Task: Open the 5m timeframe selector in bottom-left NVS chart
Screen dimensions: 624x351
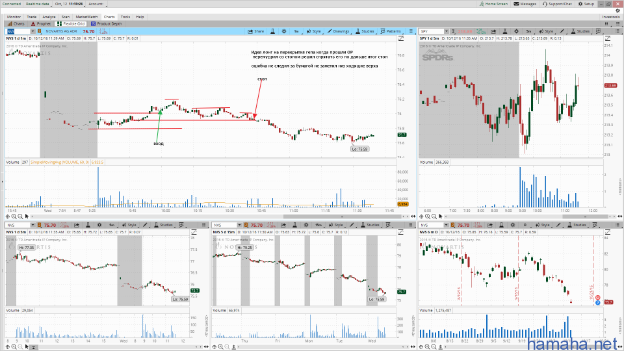Action: click(112, 225)
